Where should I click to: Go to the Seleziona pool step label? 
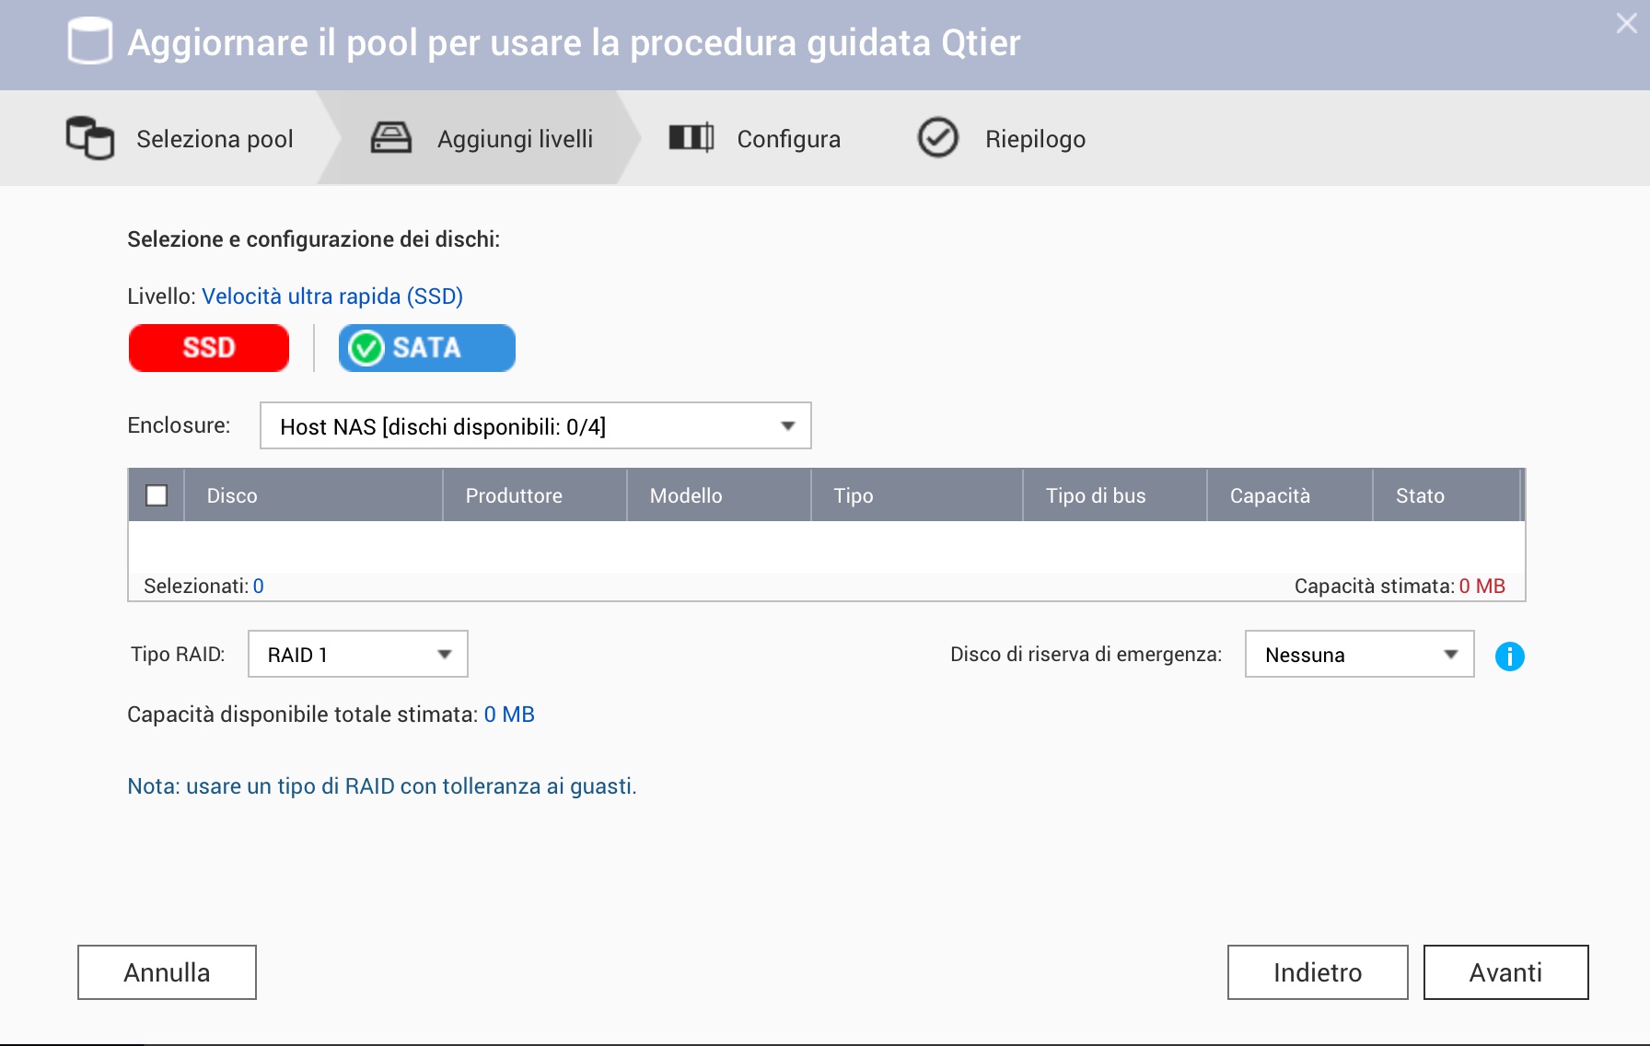click(x=215, y=139)
